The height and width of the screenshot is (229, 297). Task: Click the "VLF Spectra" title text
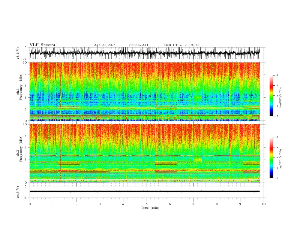tap(42, 45)
